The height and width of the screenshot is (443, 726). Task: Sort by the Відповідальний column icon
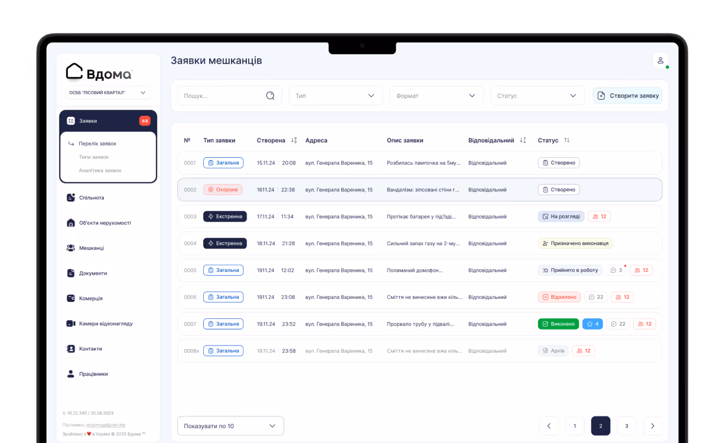pyautogui.click(x=523, y=141)
